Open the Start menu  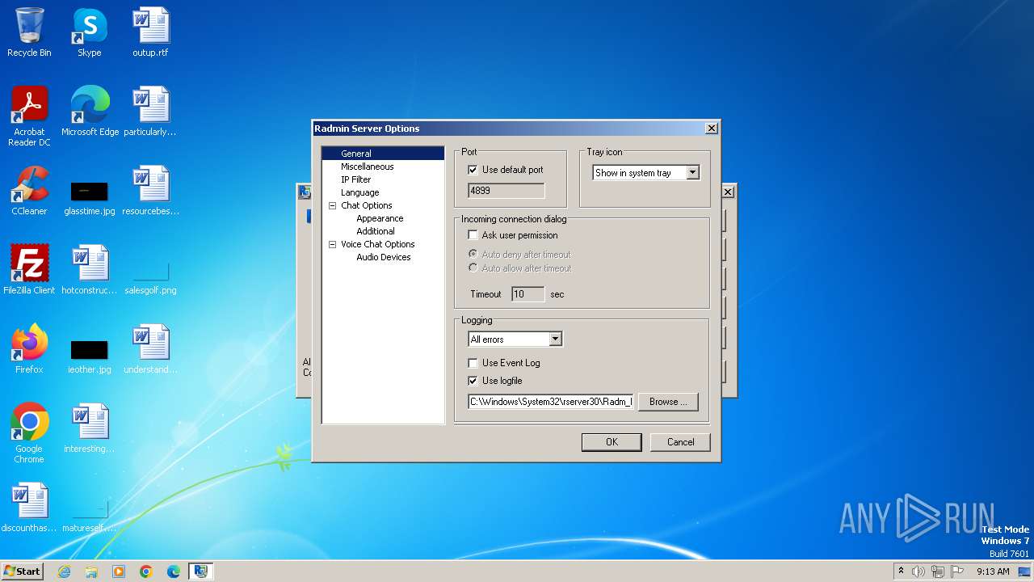coord(23,571)
